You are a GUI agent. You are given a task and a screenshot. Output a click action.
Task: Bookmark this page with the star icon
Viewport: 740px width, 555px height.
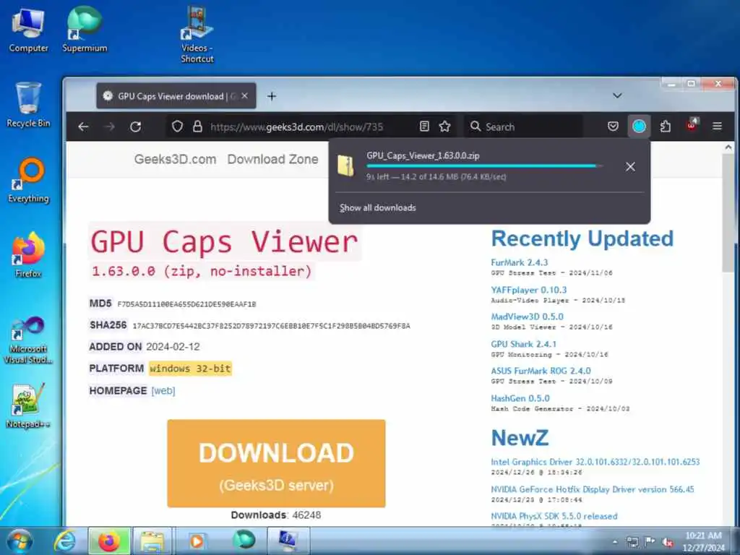click(x=444, y=126)
